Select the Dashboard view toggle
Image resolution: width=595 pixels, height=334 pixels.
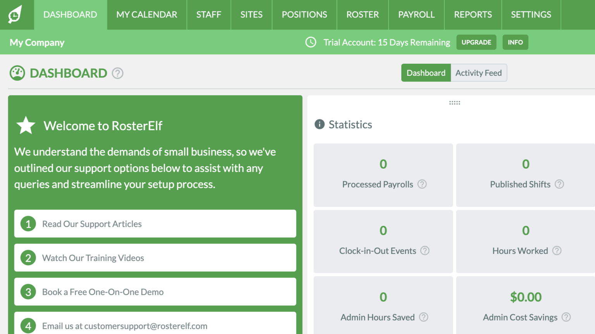[x=426, y=73]
